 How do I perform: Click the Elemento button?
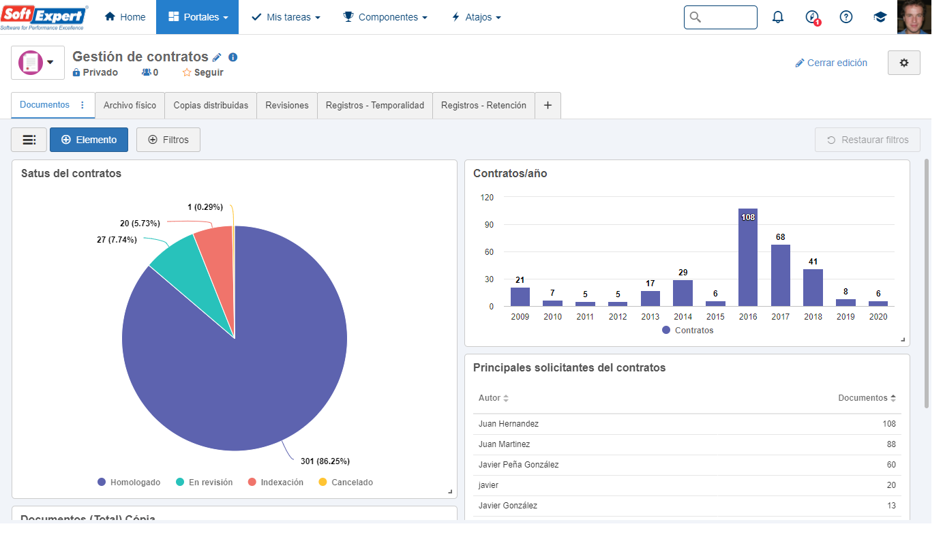pos(89,140)
